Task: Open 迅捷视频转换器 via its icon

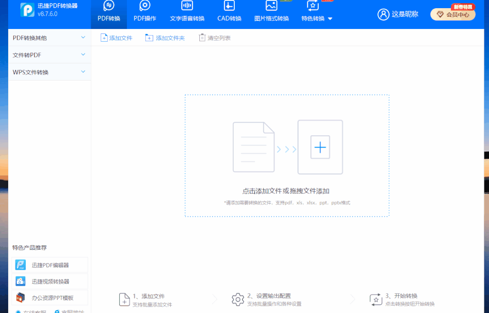Action: [x=20, y=281]
